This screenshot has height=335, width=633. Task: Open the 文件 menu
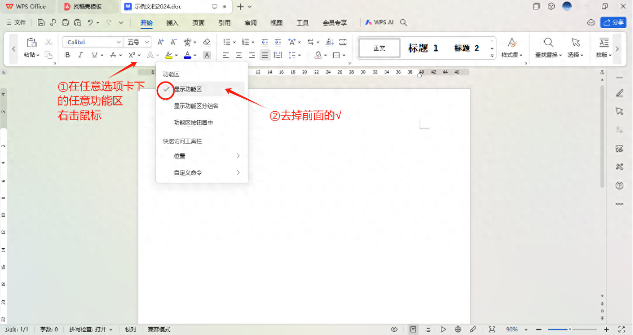click(x=16, y=22)
